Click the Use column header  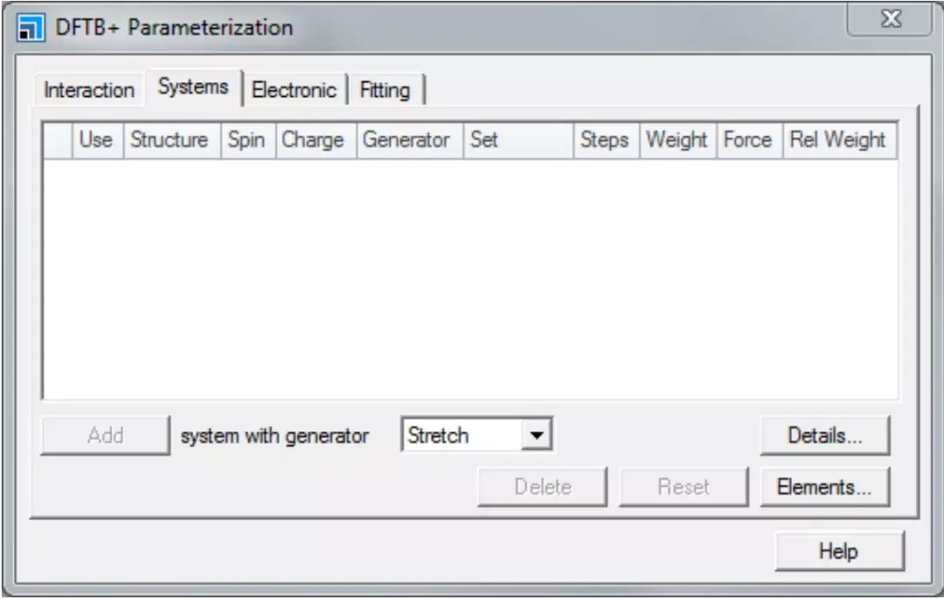click(97, 140)
